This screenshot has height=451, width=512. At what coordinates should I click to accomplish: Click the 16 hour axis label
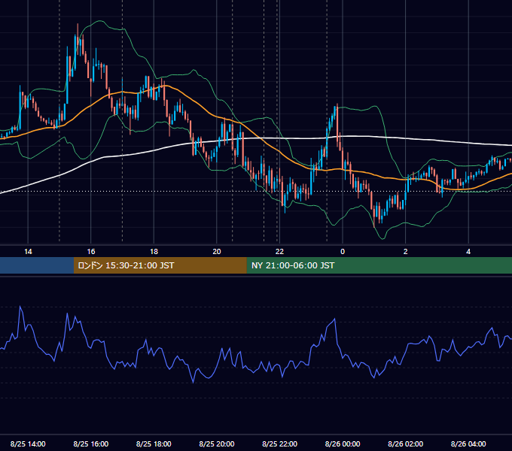point(91,252)
